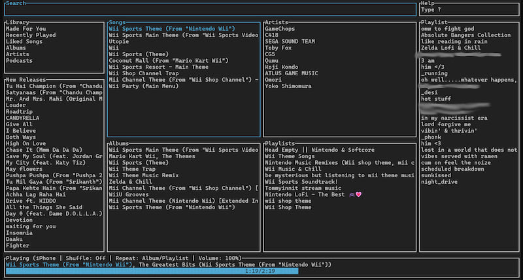Select 'Devotion' in New Releases
The image size is (523, 280).
coord(20,220)
